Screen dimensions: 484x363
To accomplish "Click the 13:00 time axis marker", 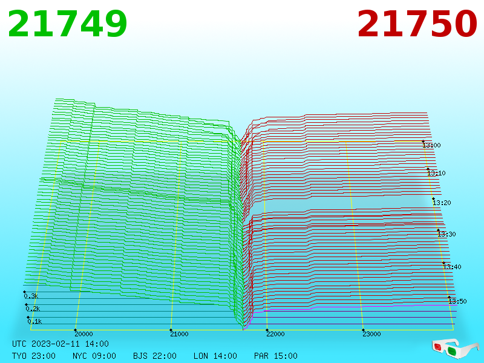I will 431,145.
